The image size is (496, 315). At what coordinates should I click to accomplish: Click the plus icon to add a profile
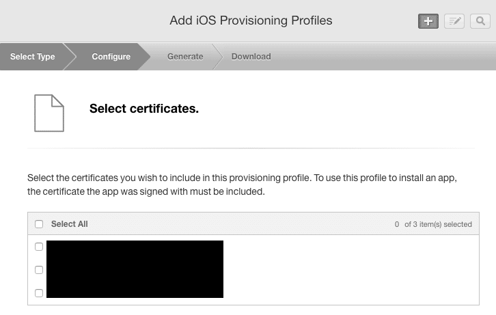428,21
